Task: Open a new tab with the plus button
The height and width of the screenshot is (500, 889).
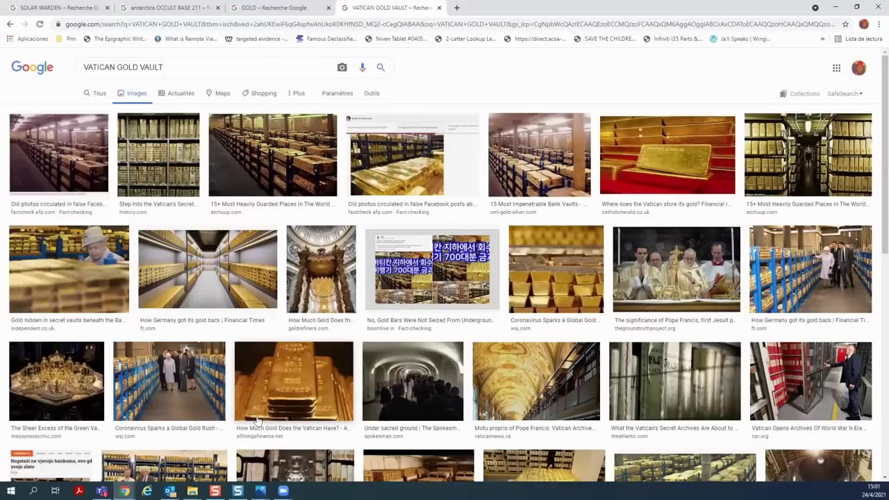Action: click(456, 8)
